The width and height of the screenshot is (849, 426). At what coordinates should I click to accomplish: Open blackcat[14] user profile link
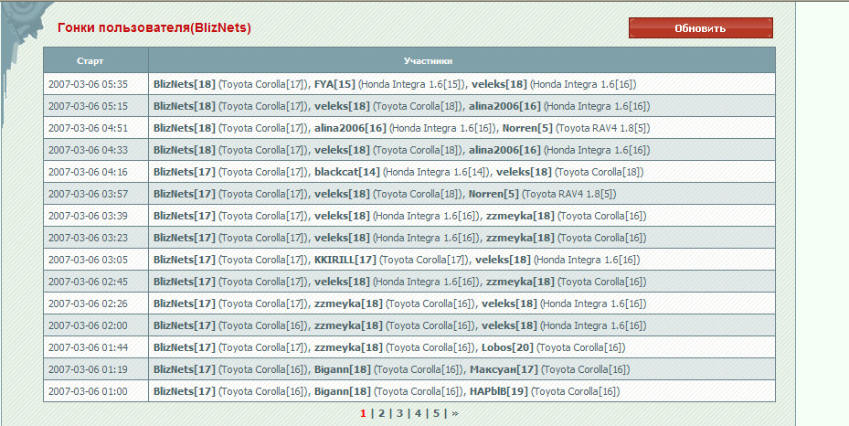[347, 172]
